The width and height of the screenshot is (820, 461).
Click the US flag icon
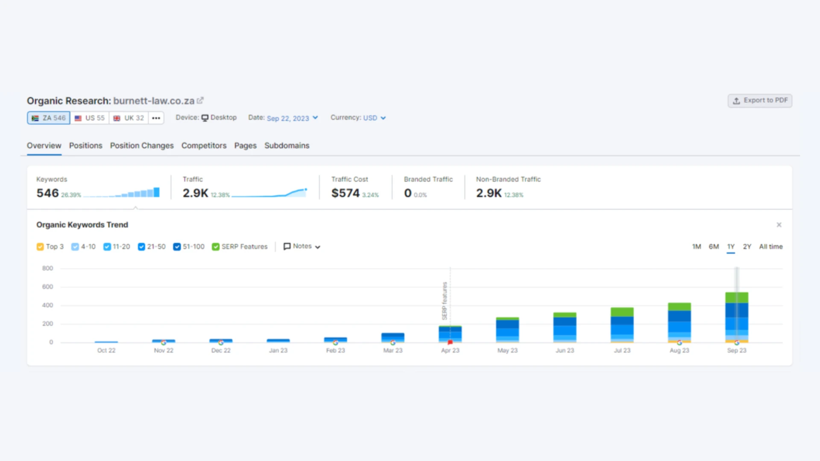point(78,118)
